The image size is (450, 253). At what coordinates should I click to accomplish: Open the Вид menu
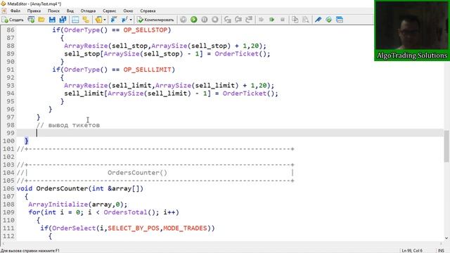pos(70,11)
